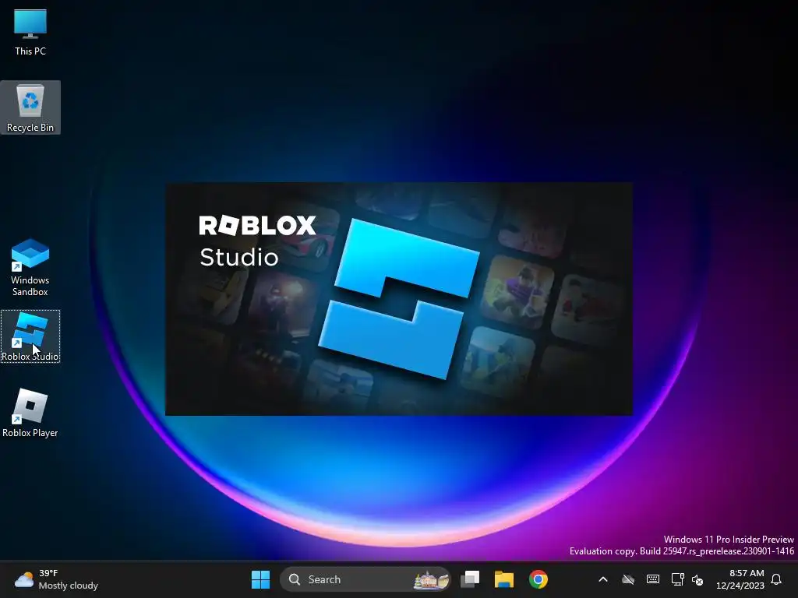This screenshot has height=598, width=798.
Task: Click the taskbar Search box
Action: [365, 579]
